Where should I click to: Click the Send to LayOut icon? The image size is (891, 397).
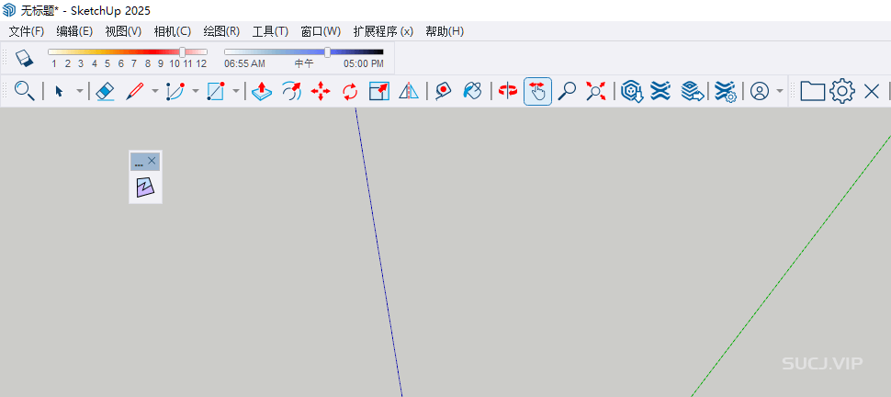[692, 91]
